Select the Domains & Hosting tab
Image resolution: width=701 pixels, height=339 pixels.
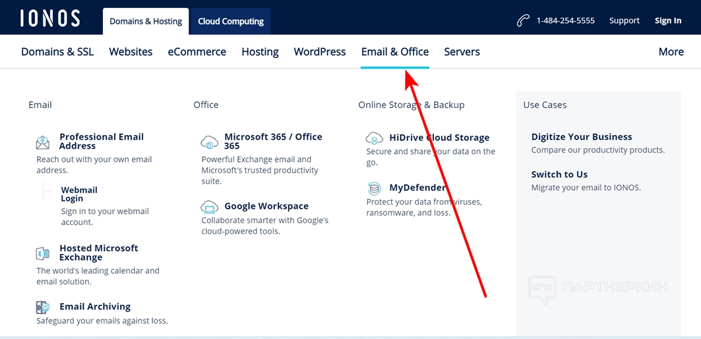(x=146, y=21)
